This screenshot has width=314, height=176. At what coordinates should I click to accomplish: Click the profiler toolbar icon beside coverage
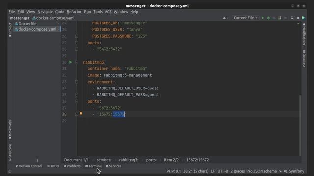[280, 18]
